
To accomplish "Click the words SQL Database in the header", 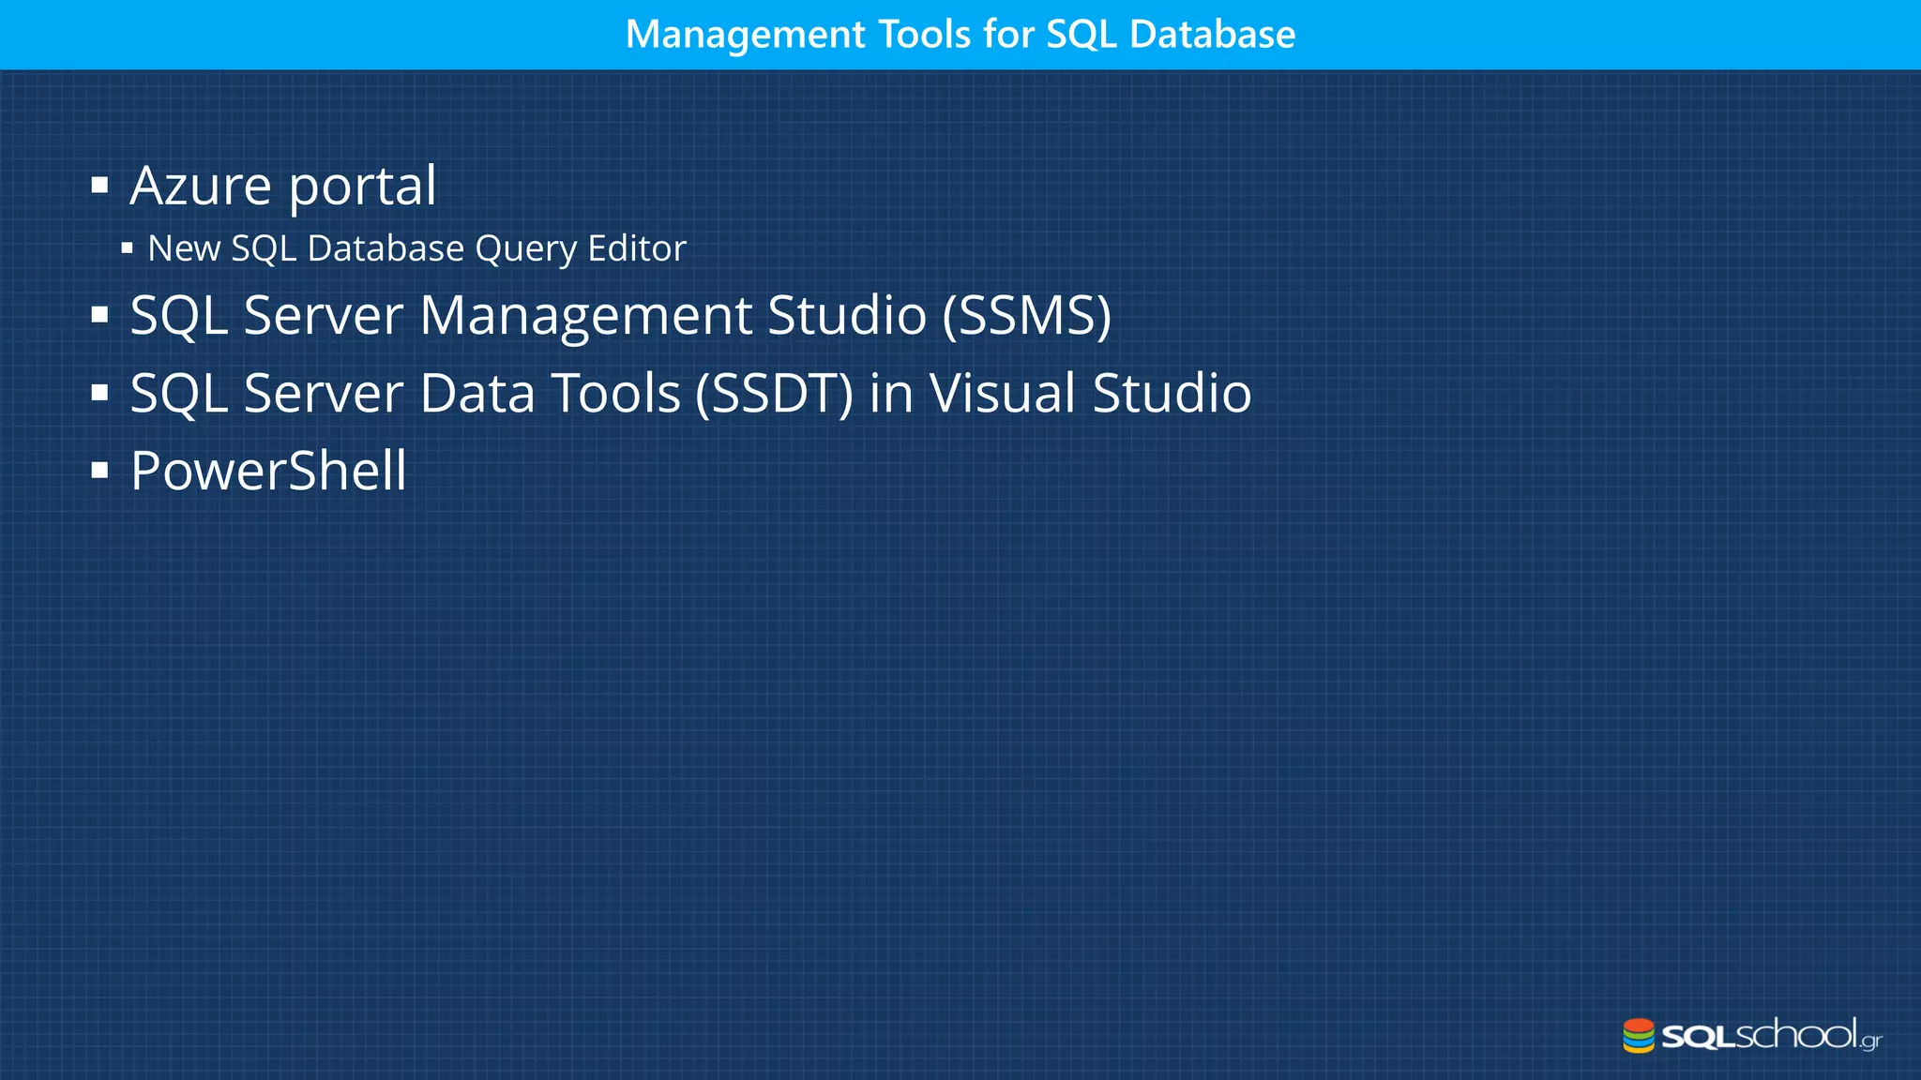I will (1171, 35).
